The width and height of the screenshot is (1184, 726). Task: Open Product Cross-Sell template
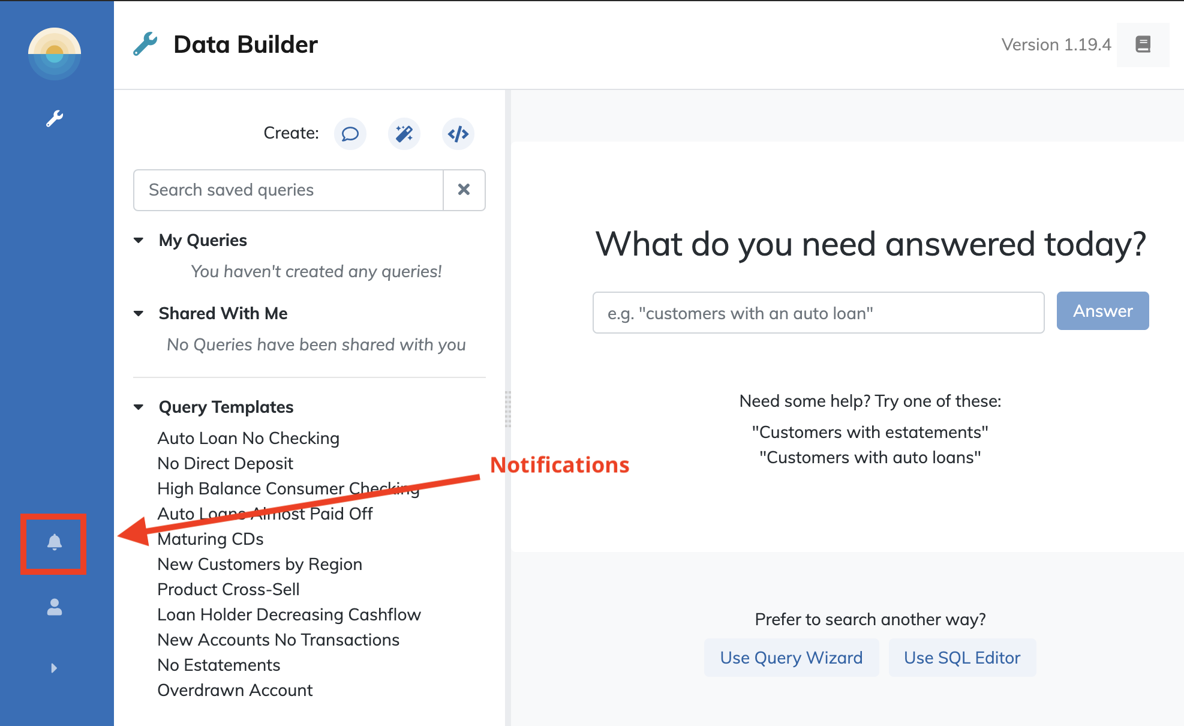pos(229,589)
